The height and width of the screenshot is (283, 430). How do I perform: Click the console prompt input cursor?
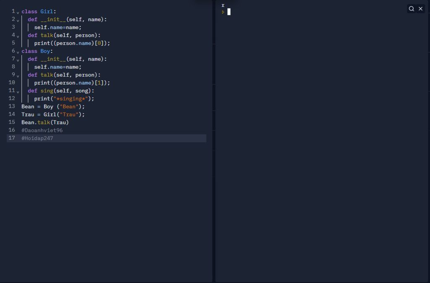pyautogui.click(x=229, y=12)
